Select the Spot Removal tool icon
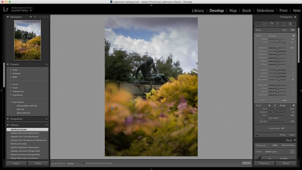This screenshot has height=170, width=302. coord(265,24)
